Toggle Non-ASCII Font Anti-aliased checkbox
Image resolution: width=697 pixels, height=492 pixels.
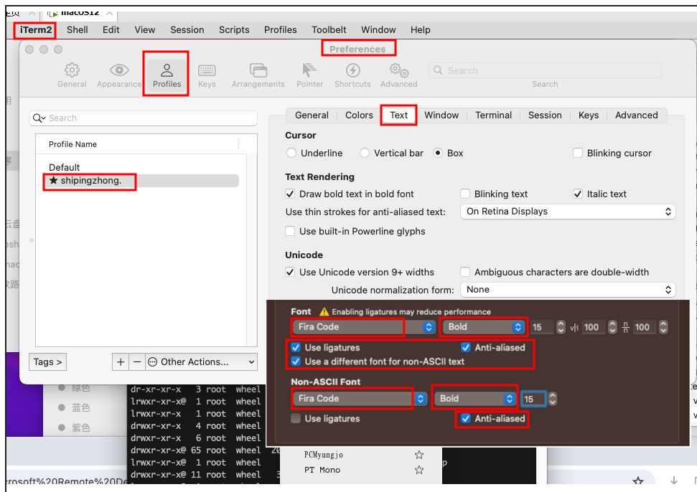[x=466, y=419]
